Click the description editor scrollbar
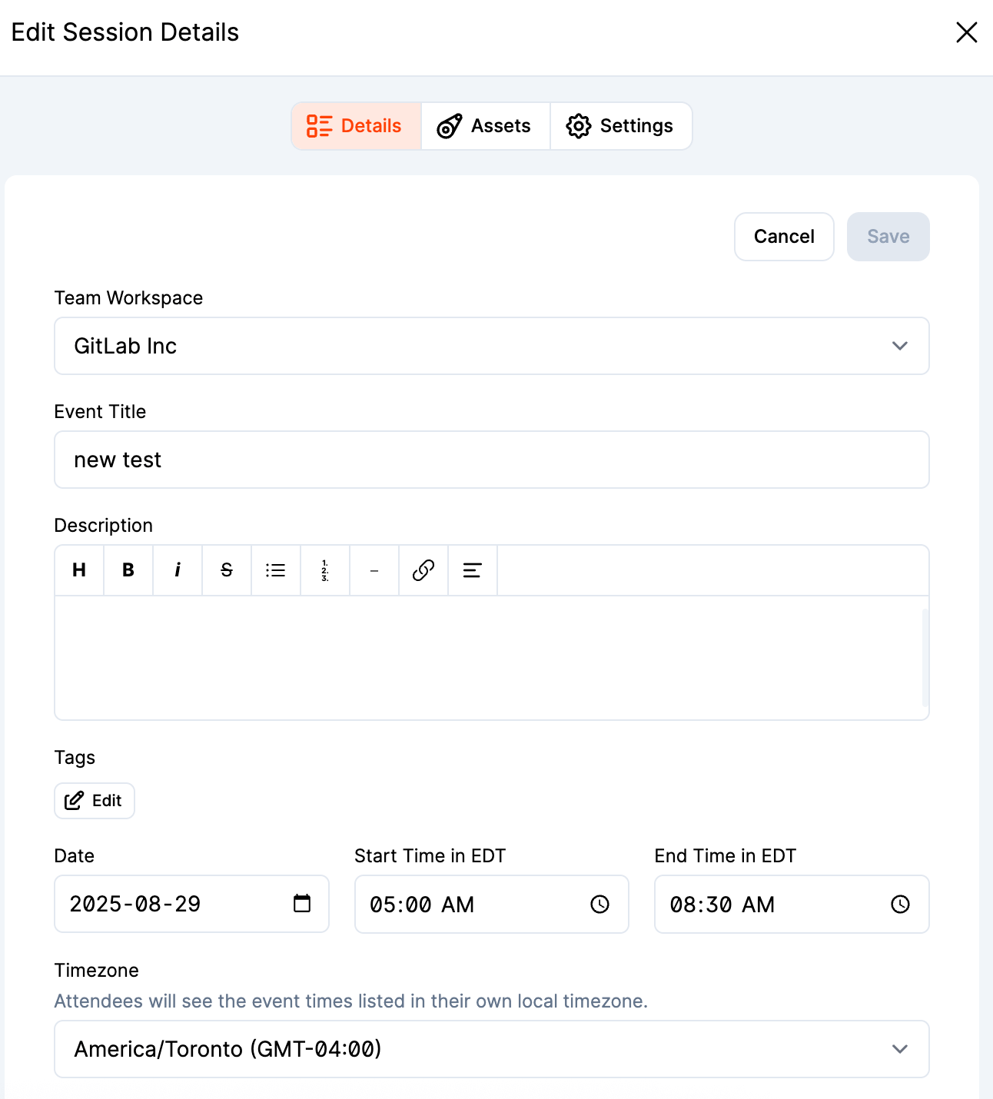The image size is (993, 1099). [925, 658]
